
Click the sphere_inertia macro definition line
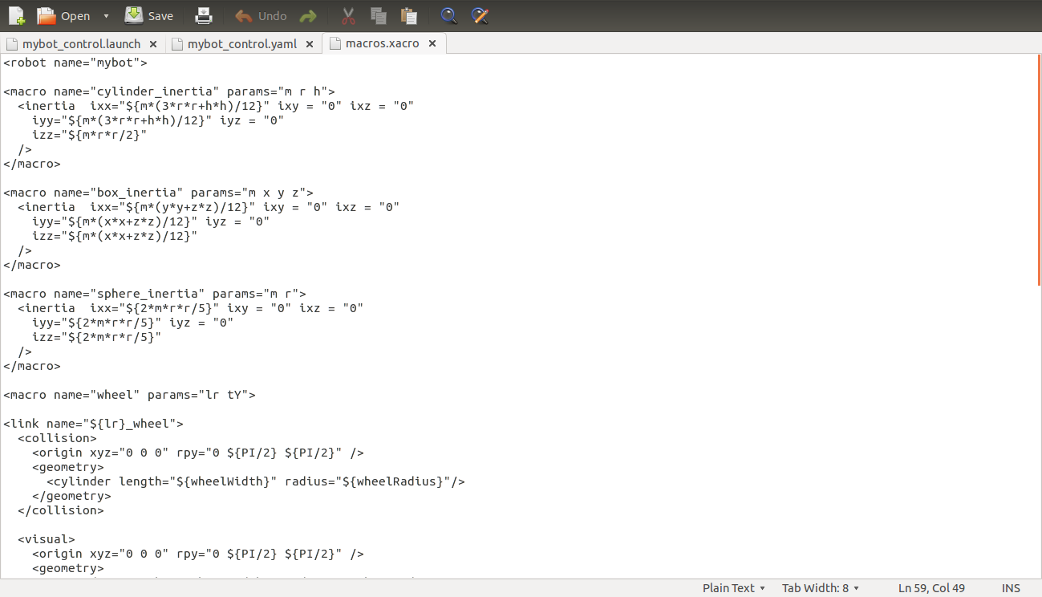155,294
